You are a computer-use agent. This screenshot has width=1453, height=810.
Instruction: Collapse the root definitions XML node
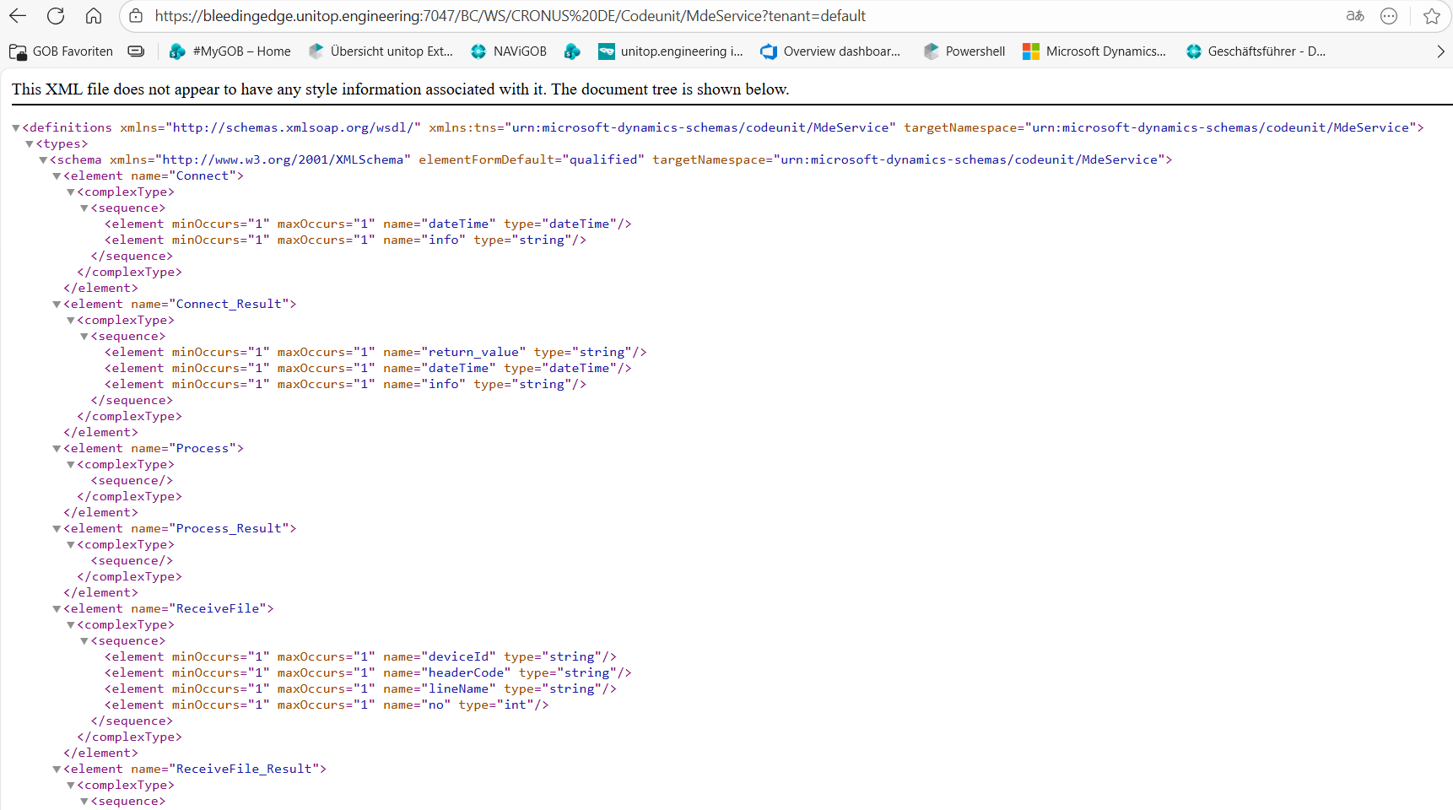[16, 128]
